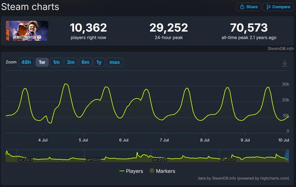Screen dimensions: 296x187
Task: Click the all-time peak 2.1 years ago caption
Action: click(x=249, y=38)
